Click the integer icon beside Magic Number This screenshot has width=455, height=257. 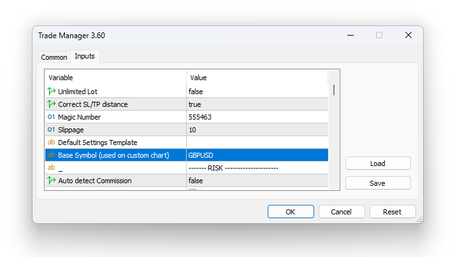coord(51,117)
